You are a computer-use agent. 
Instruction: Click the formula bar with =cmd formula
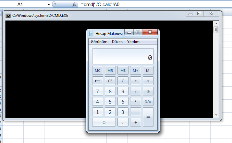coord(155,5)
